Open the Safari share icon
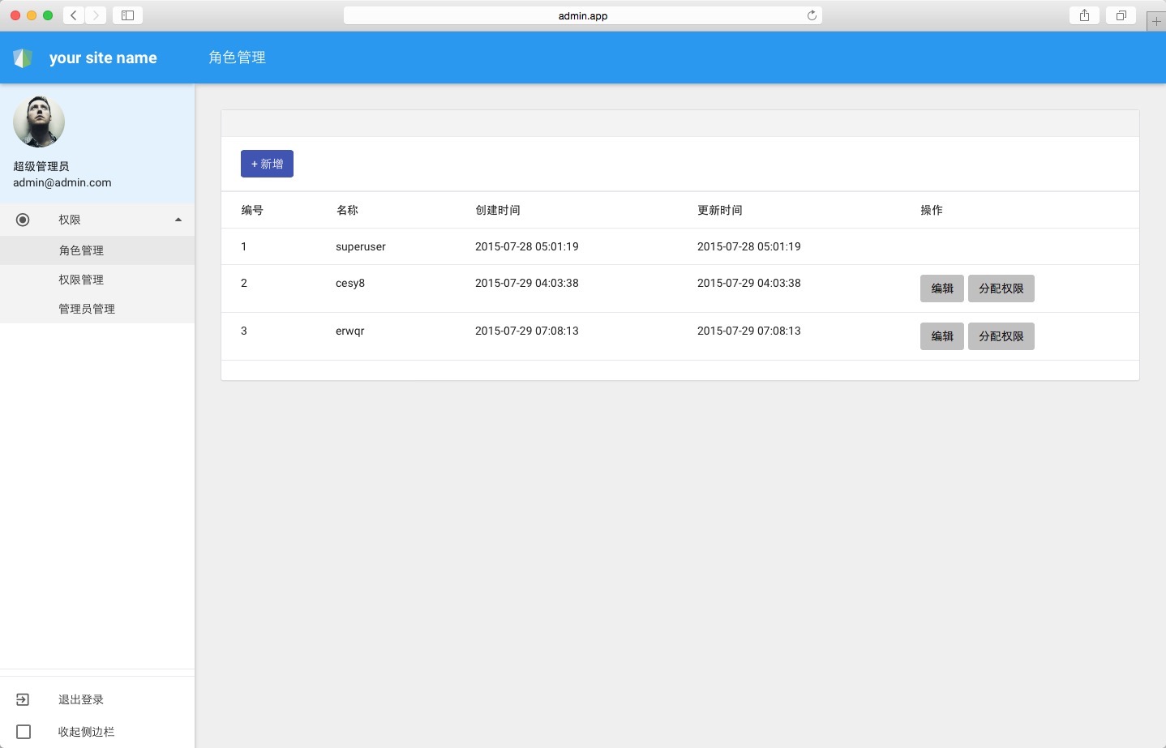Screen dimensions: 1166x748 [1084, 15]
